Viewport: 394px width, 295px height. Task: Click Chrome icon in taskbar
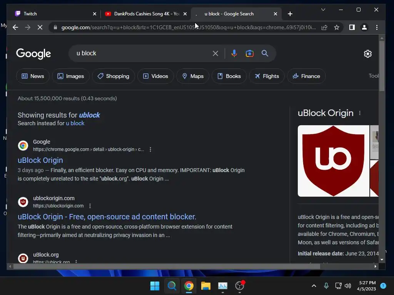pyautogui.click(x=189, y=286)
